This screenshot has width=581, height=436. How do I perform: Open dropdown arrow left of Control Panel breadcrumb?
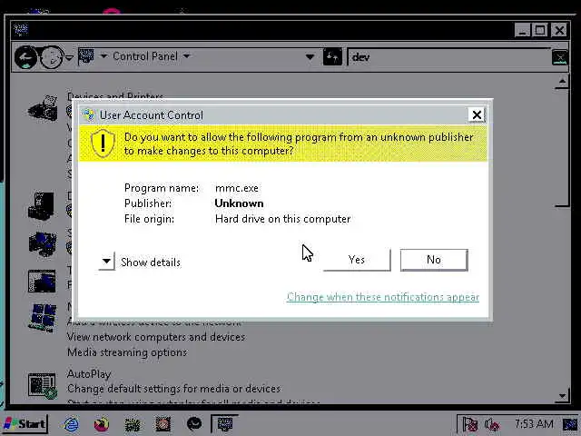[x=103, y=56]
